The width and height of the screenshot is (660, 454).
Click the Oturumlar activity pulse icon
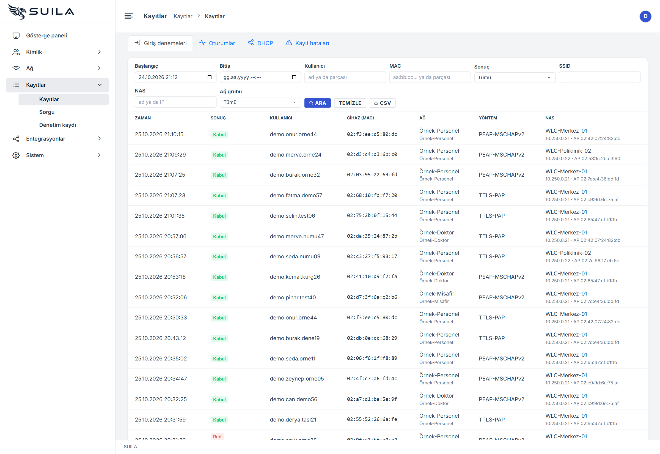point(202,43)
